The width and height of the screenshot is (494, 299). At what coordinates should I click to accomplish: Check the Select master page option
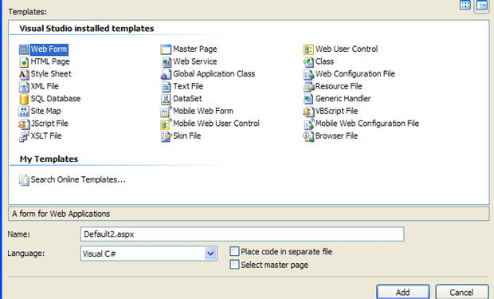tap(234, 264)
